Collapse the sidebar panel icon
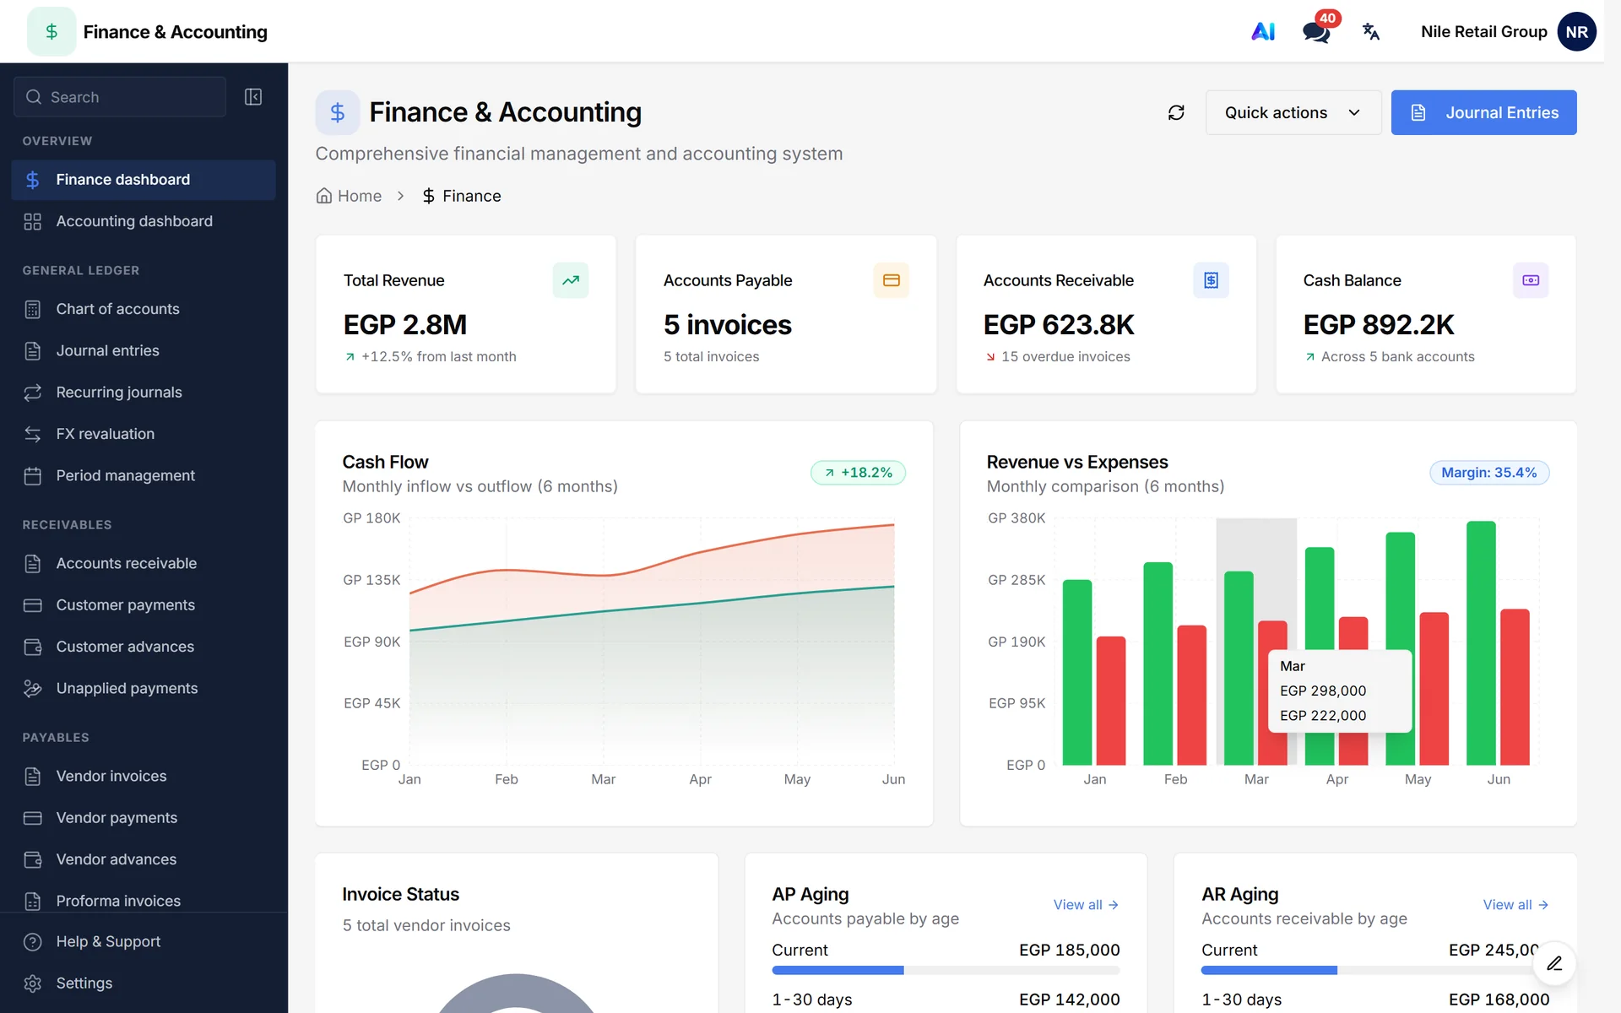1621x1013 pixels. coord(253,97)
